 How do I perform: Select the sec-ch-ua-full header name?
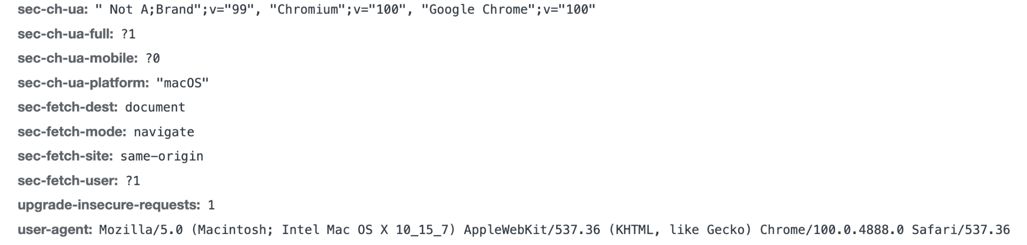pyautogui.click(x=65, y=34)
